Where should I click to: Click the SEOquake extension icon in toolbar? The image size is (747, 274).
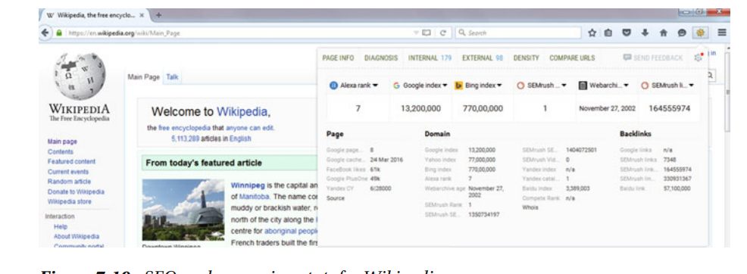point(700,33)
